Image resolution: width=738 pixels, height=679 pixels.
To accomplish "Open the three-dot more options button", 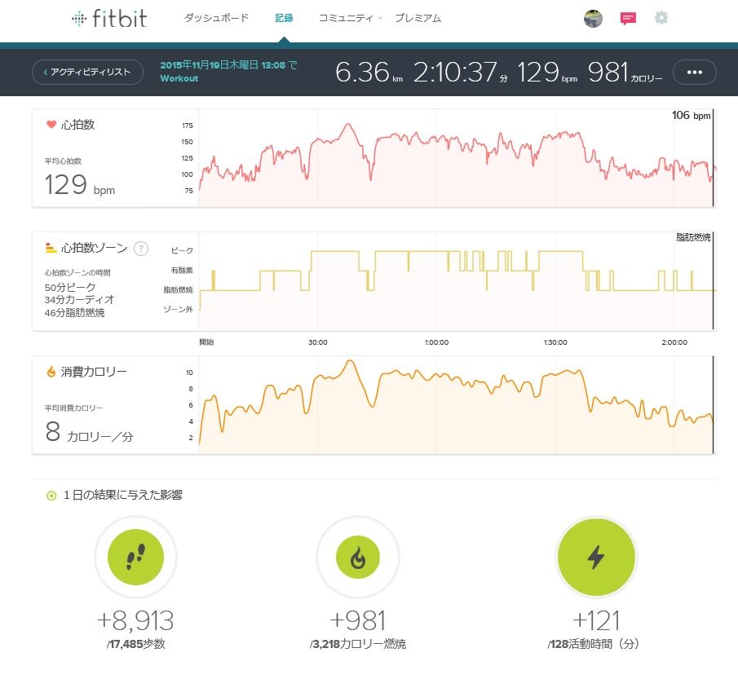I will pos(695,72).
